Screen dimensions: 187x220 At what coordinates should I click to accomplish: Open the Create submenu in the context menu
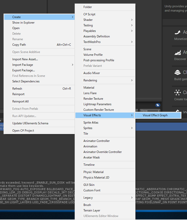[x=39, y=17]
